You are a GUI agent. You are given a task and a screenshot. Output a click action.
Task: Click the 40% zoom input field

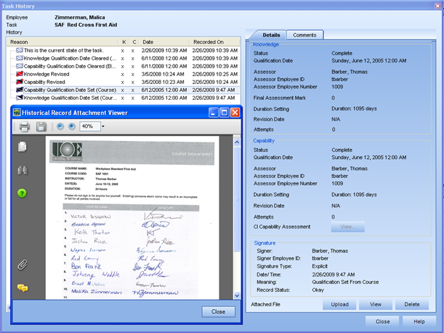tap(90, 126)
